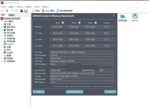
Task: Click the Close button in benchmark dialog
Action: pos(110,92)
